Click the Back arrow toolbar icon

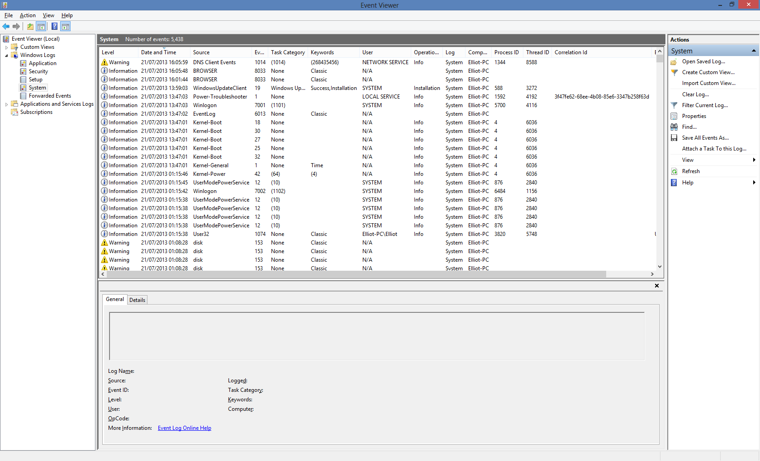click(x=6, y=26)
